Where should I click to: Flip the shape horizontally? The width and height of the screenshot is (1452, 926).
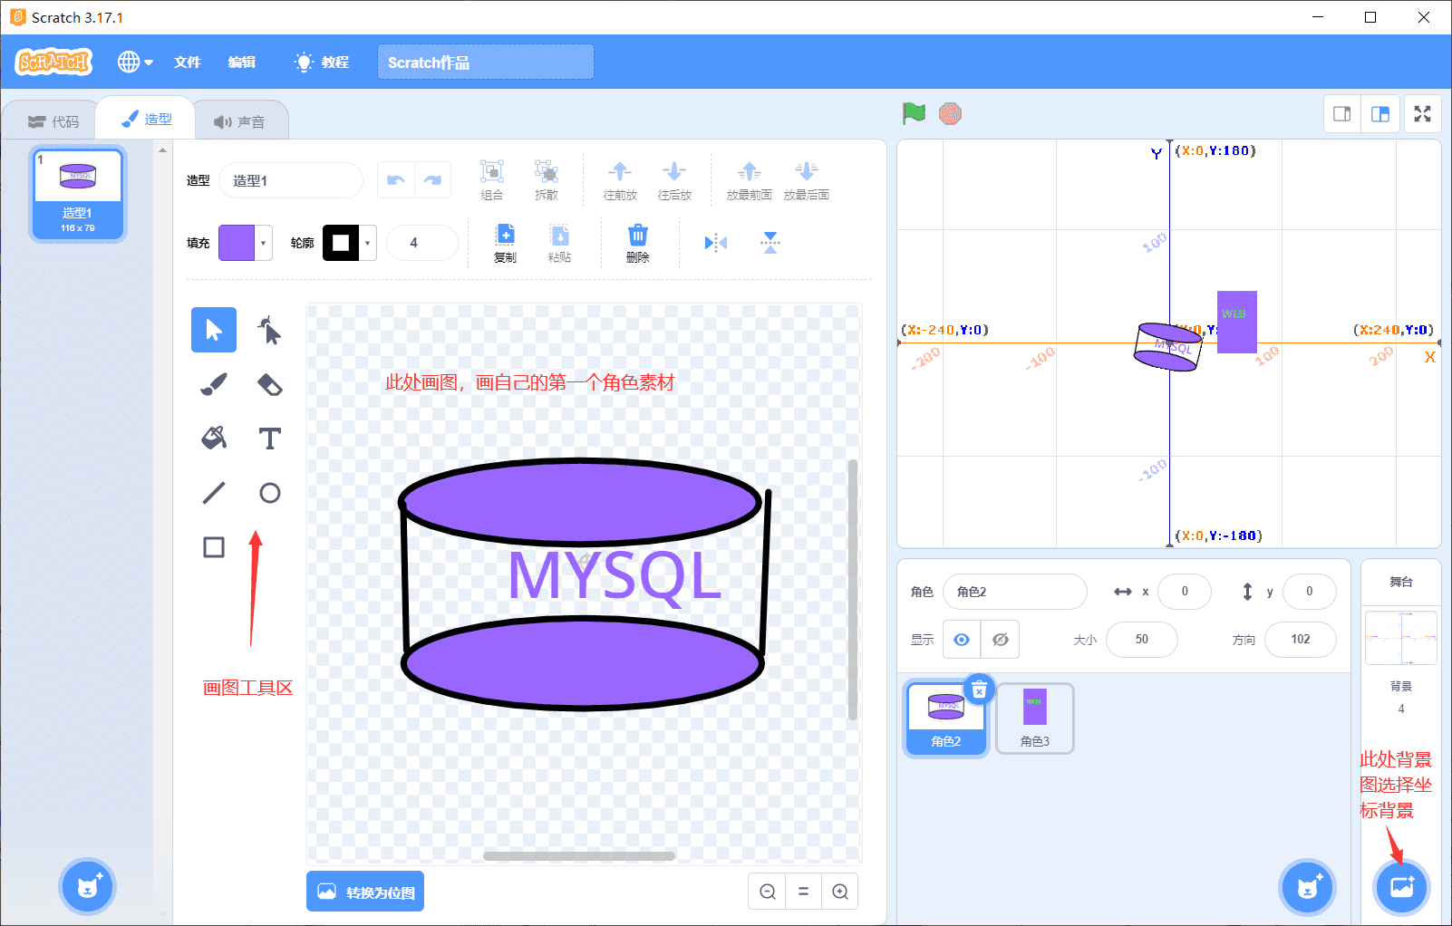[716, 243]
